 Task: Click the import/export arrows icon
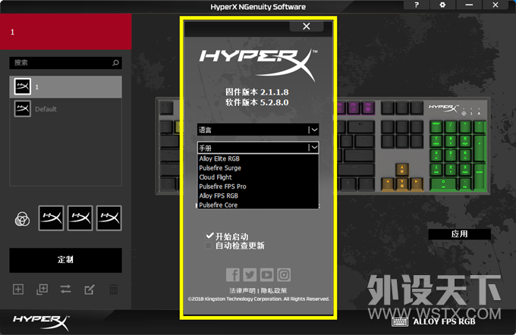point(66,290)
